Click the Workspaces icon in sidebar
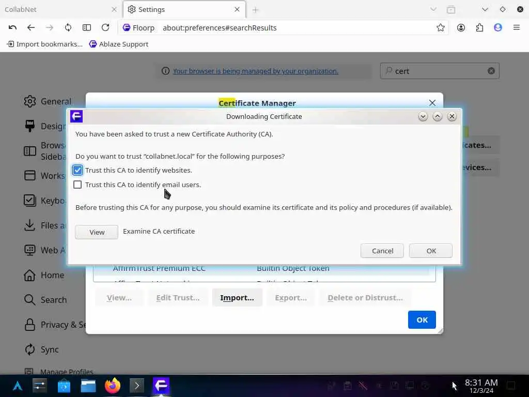The height and width of the screenshot is (397, 529). 29,176
